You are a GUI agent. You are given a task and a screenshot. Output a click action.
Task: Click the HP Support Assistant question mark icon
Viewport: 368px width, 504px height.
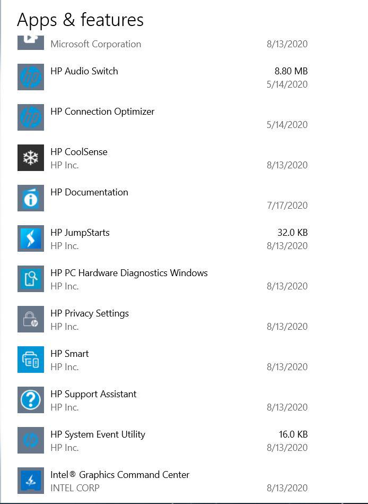coord(30,400)
